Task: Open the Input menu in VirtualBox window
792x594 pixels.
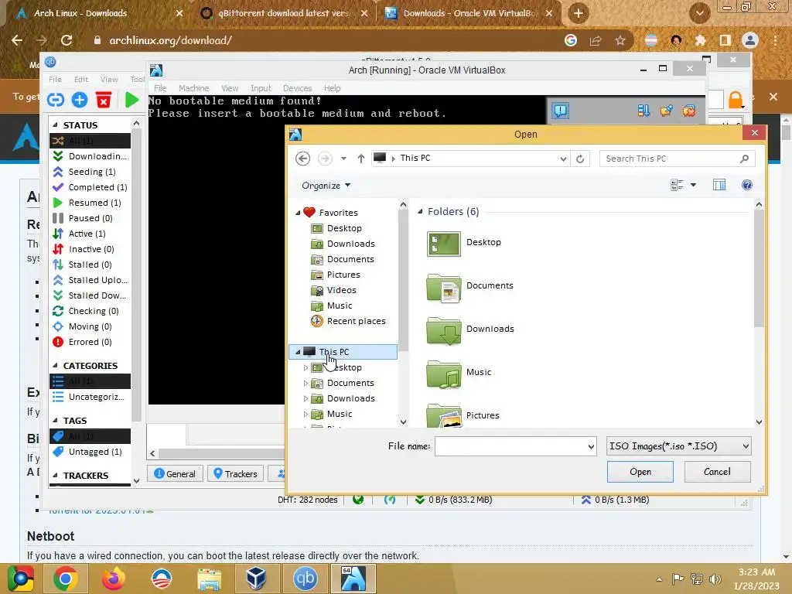Action: (x=261, y=88)
